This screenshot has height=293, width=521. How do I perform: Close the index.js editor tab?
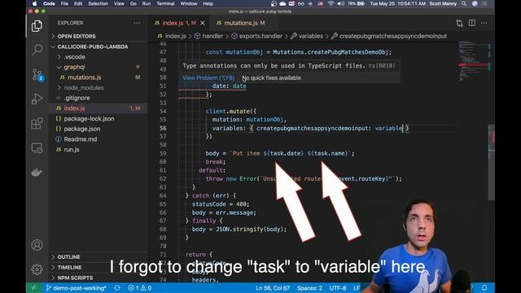tap(203, 23)
